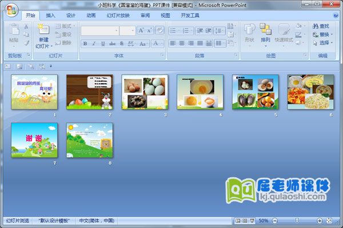
Task: Toggle underline formatting
Action: tap(103, 44)
